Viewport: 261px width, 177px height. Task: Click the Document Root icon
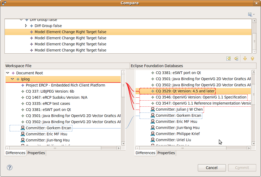pyautogui.click(x=13, y=73)
